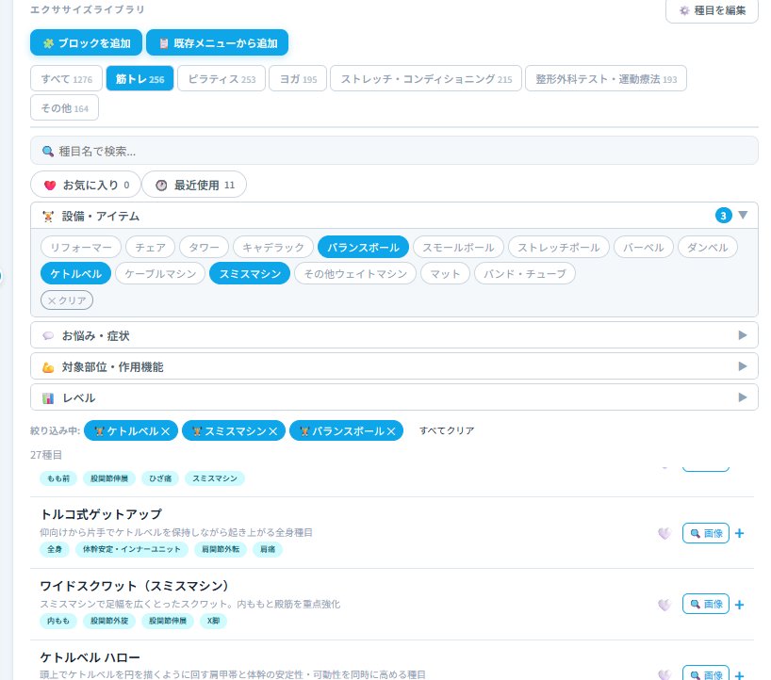Screen dimensions: 771x680
Task: Expand the お悩み・症状 section
Action: tap(394, 335)
